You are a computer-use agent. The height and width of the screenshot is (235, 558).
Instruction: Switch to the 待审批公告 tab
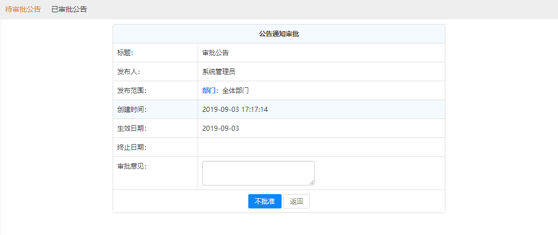(23, 9)
